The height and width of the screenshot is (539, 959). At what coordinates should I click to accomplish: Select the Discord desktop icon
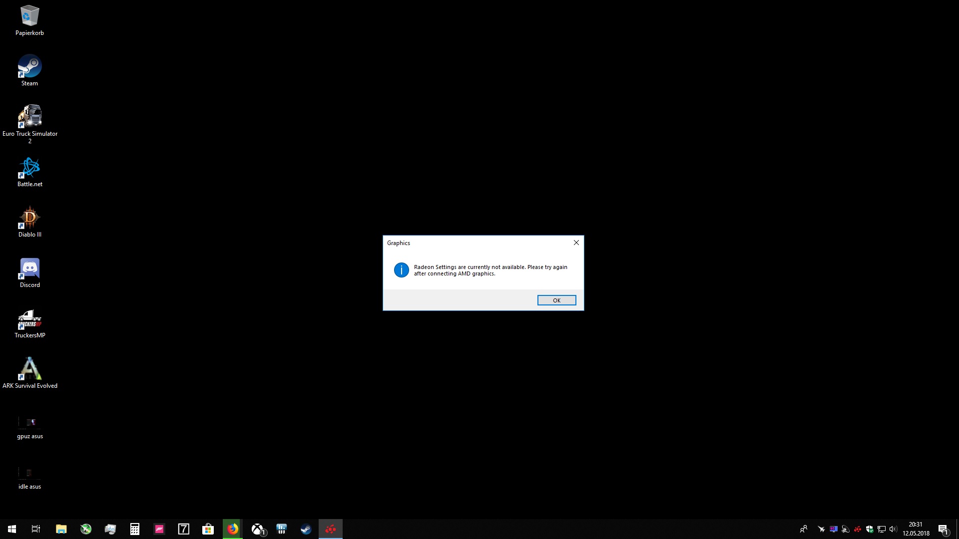[x=29, y=269]
